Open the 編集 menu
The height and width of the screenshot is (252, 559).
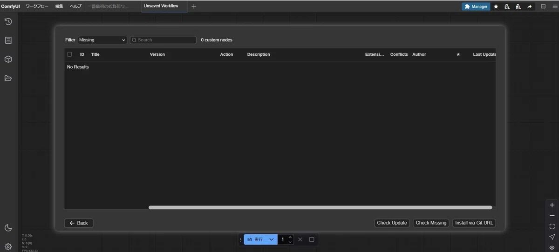[59, 7]
